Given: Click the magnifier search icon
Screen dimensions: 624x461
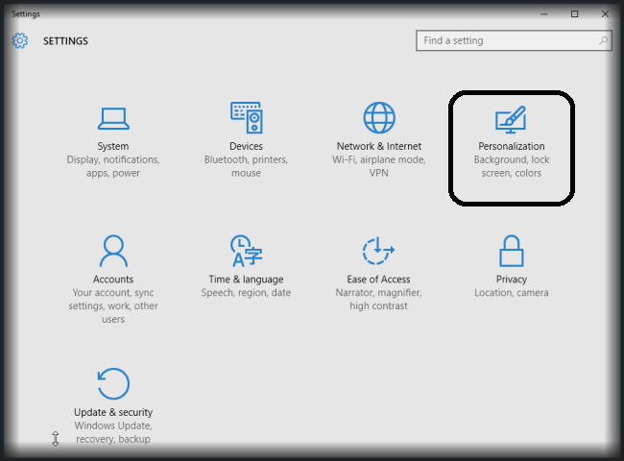Looking at the screenshot, I should pos(603,40).
